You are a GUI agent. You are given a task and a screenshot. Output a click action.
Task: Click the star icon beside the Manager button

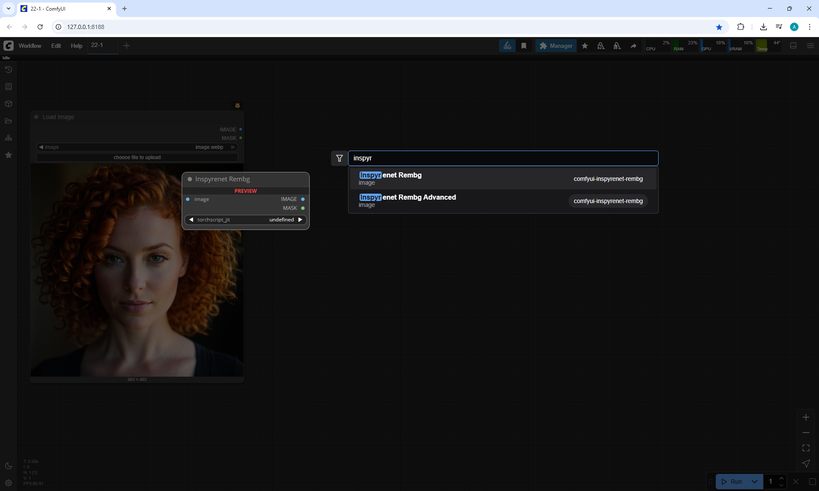pos(585,46)
